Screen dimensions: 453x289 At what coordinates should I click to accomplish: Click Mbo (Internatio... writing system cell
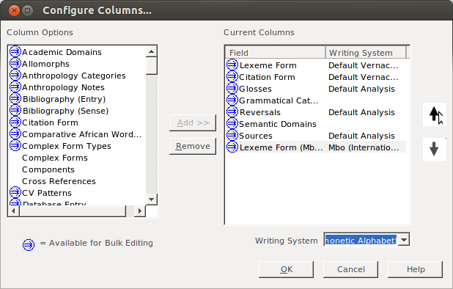364,147
